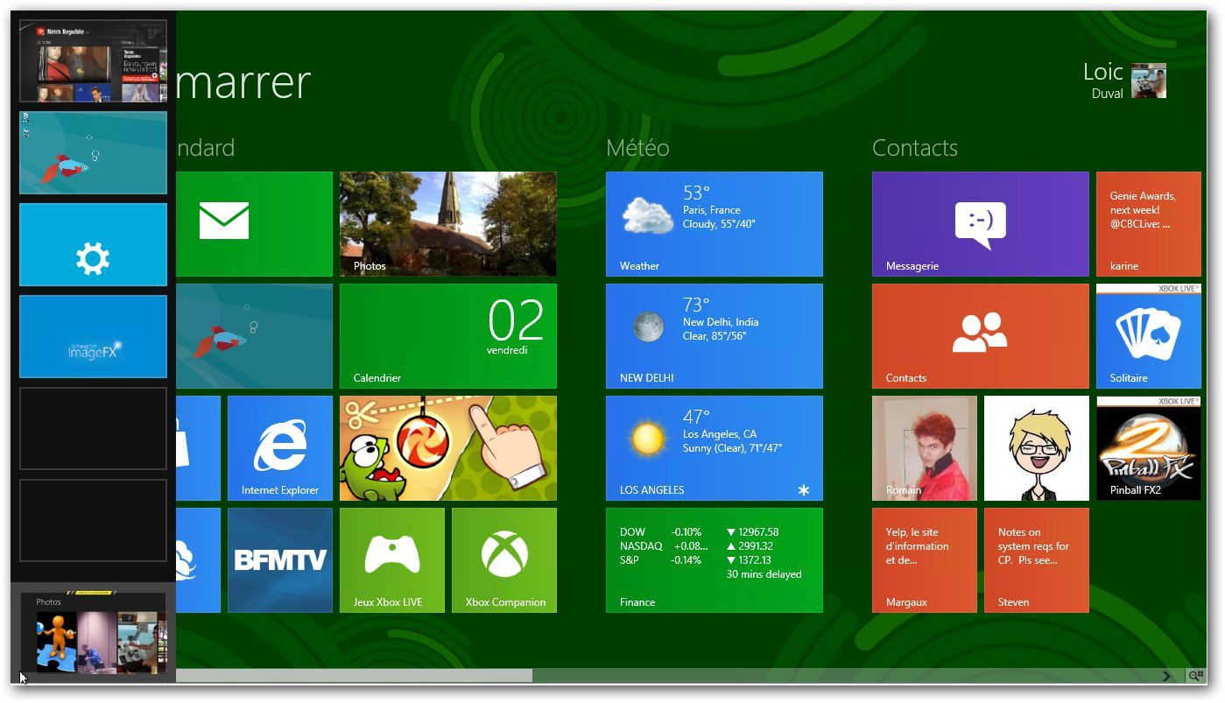Open the Mail envelope tile
The image size is (1225, 703).
(x=254, y=223)
